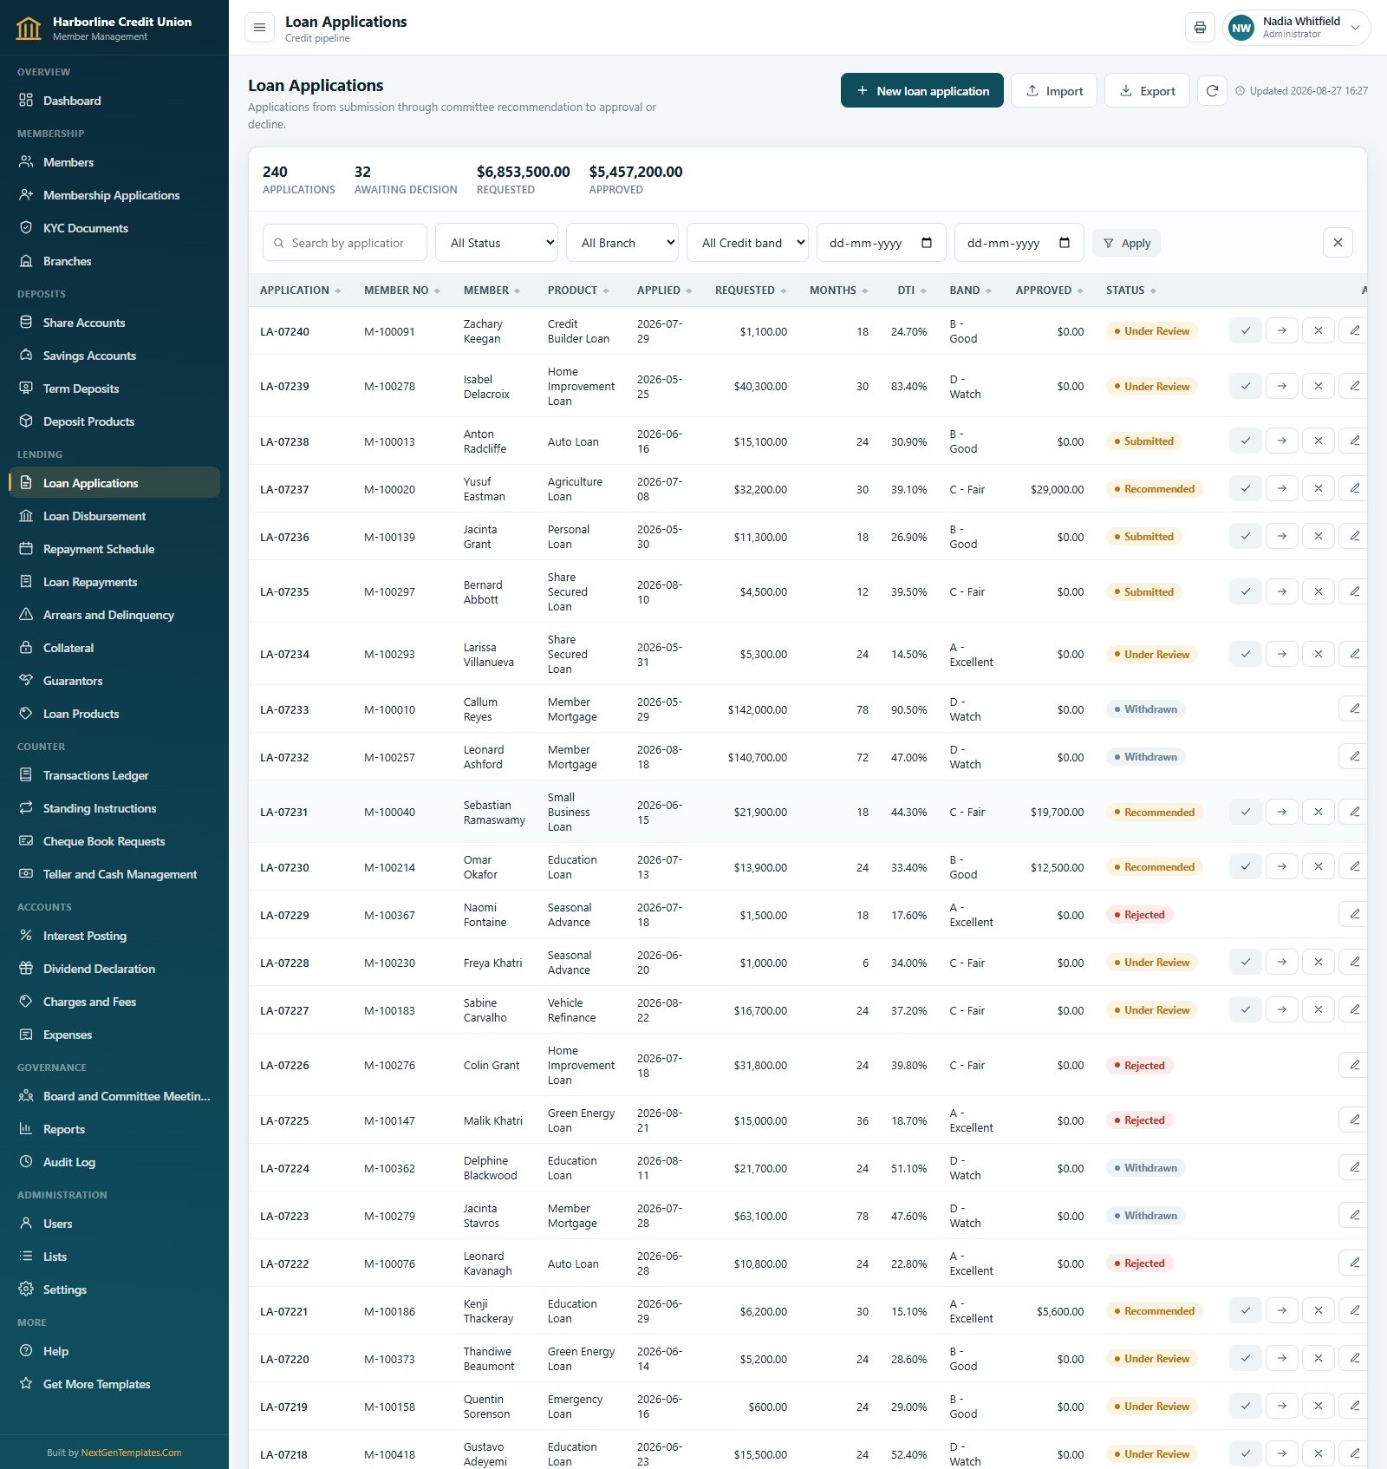This screenshot has width=1387, height=1469.
Task: Reject LA-07219 with the X icon
Action: click(1319, 1406)
